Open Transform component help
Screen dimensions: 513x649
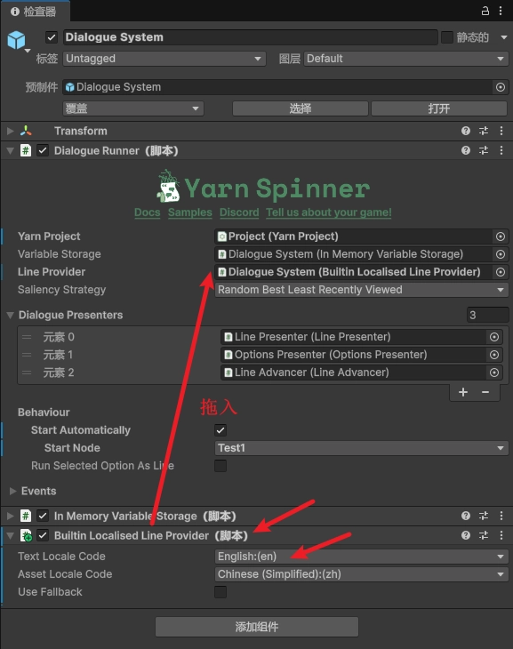(x=466, y=131)
